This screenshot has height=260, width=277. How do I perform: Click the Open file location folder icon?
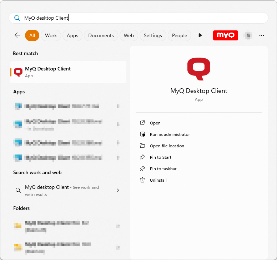pos(142,146)
